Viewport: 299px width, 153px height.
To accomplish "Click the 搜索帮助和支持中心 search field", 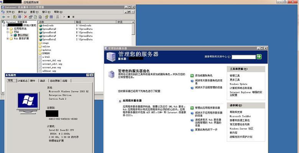I will pyautogui.click(x=243, y=57).
